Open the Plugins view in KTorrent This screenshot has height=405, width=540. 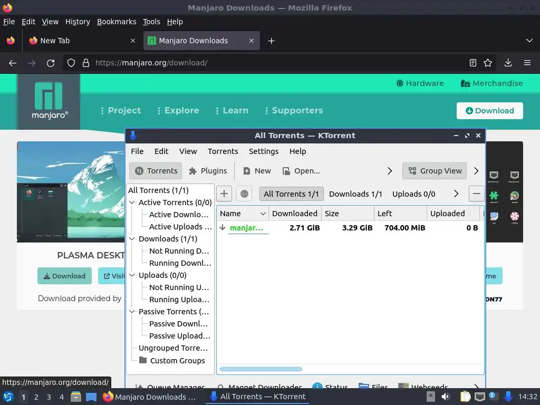coord(208,171)
